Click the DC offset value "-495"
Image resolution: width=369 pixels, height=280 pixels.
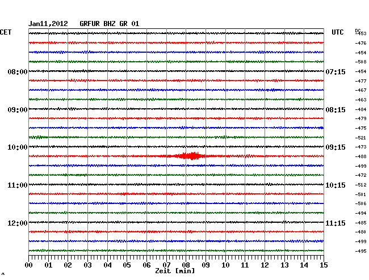click(x=360, y=251)
